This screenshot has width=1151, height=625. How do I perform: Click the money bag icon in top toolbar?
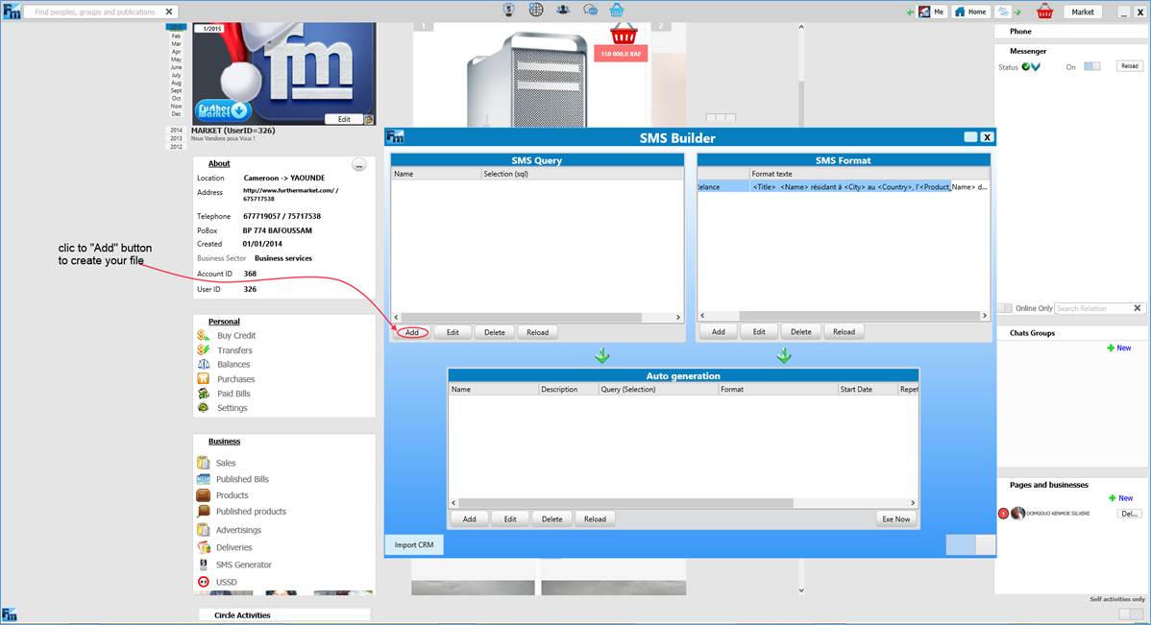(x=508, y=10)
